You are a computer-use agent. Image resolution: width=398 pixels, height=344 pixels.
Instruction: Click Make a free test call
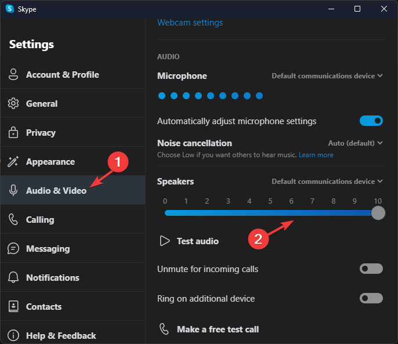click(209, 329)
